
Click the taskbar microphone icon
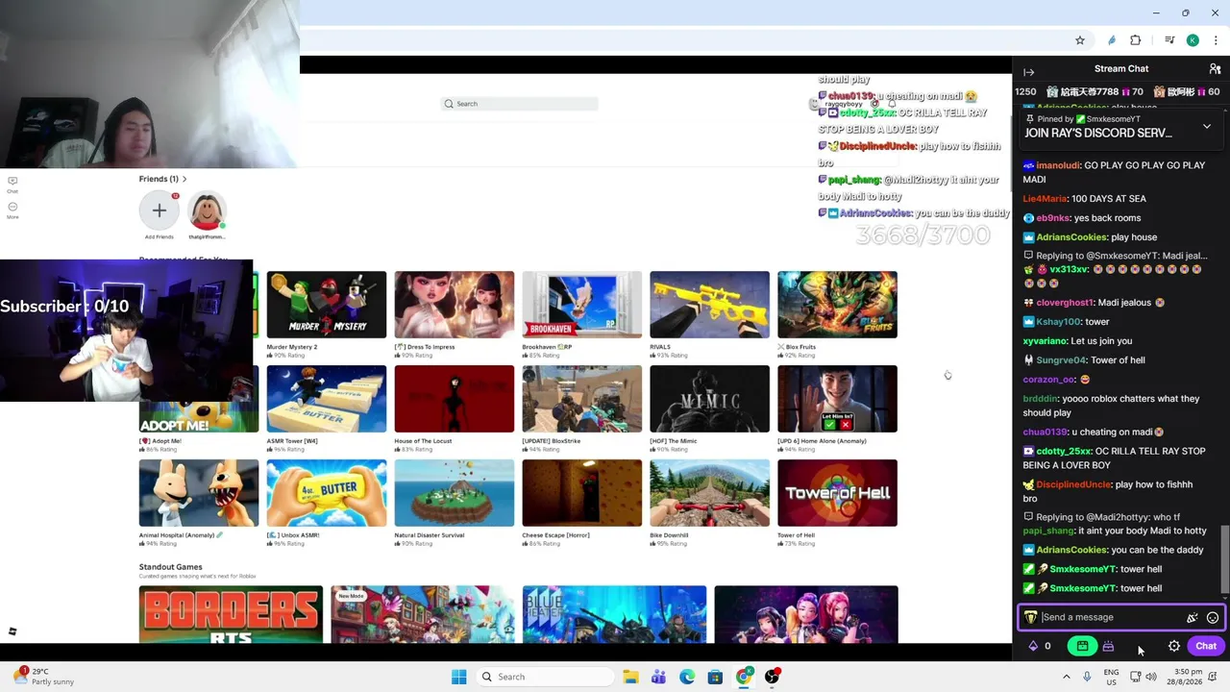coord(1087,678)
